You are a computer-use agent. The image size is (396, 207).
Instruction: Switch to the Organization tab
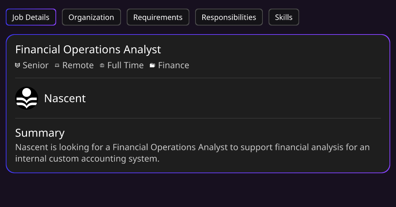[x=91, y=17]
